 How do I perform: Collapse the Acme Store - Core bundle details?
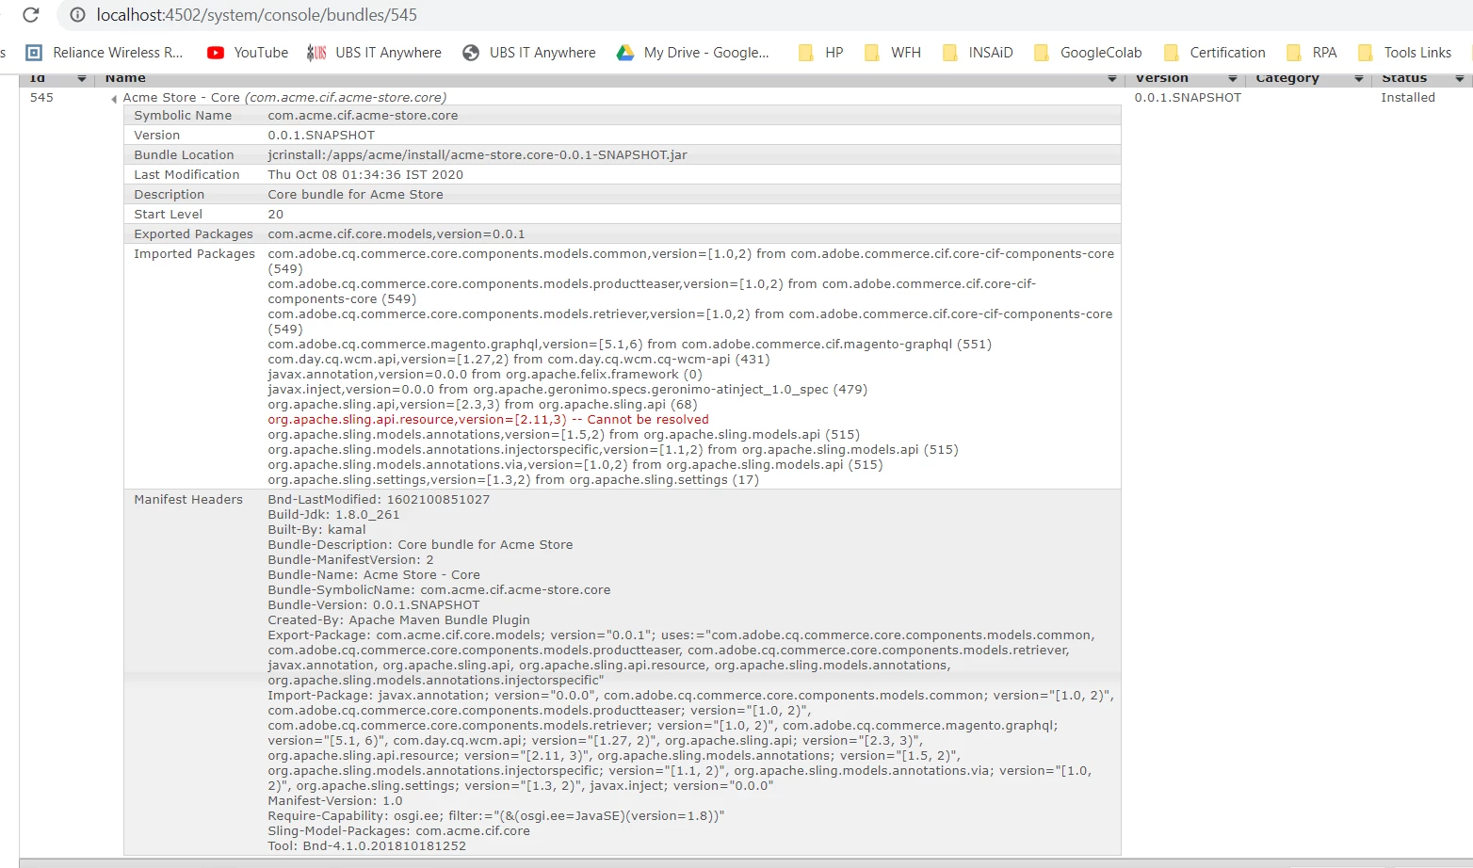(114, 99)
